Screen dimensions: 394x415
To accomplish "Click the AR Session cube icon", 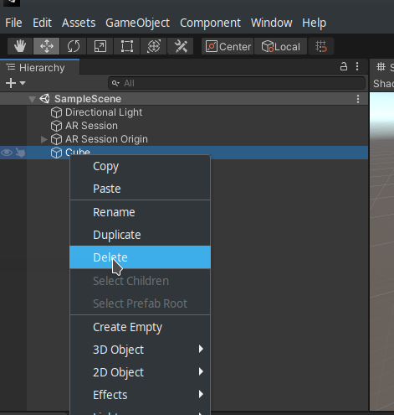I will pos(56,126).
